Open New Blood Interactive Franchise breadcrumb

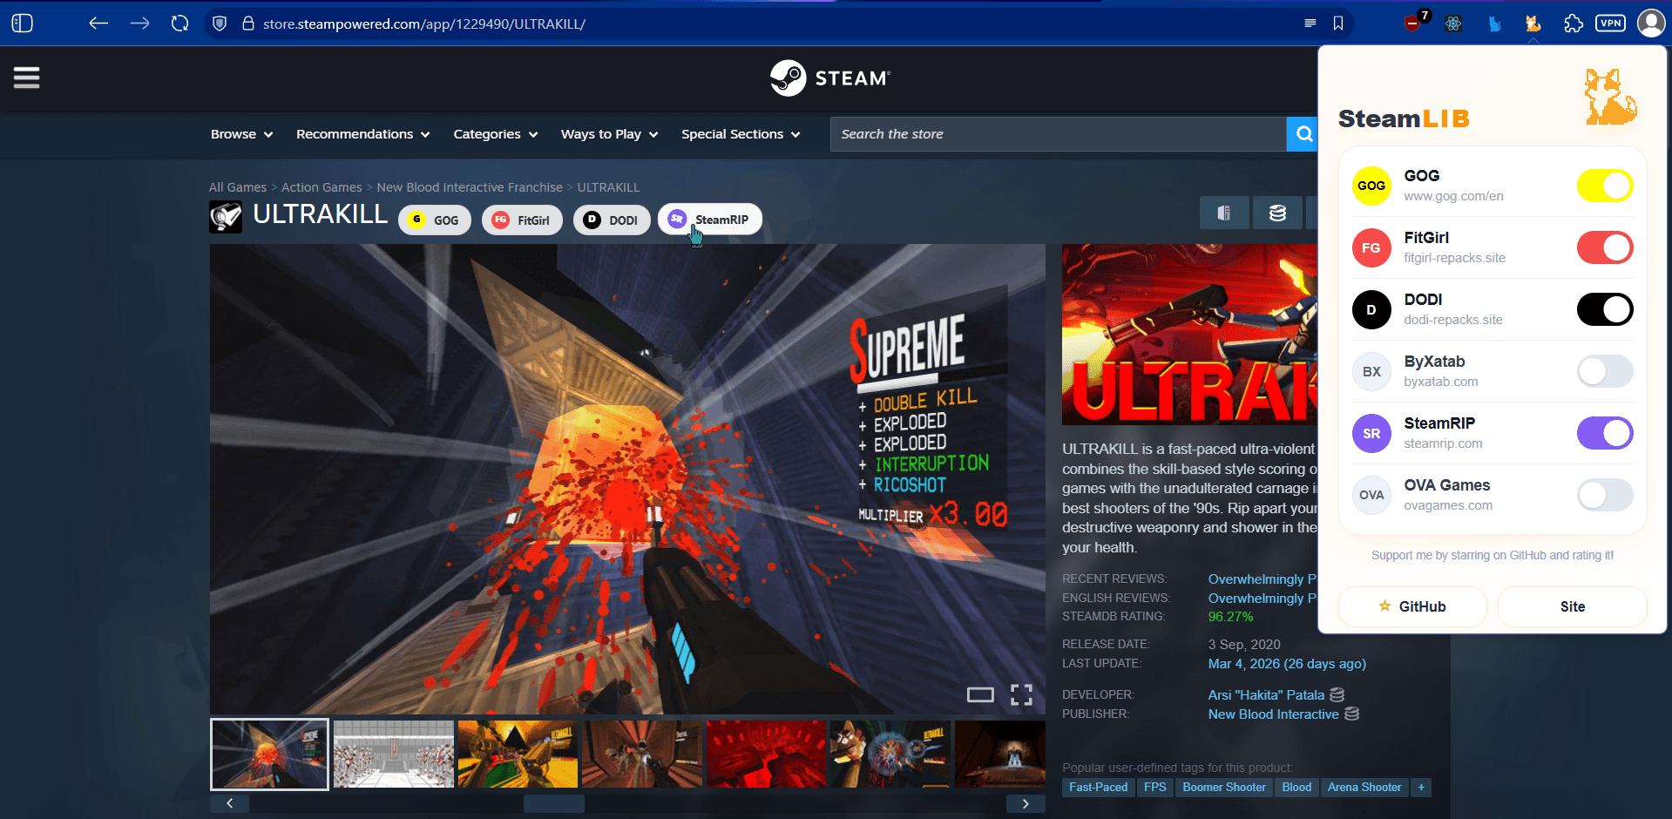470,187
